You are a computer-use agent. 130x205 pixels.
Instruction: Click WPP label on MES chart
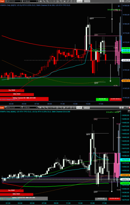point(92,19)
